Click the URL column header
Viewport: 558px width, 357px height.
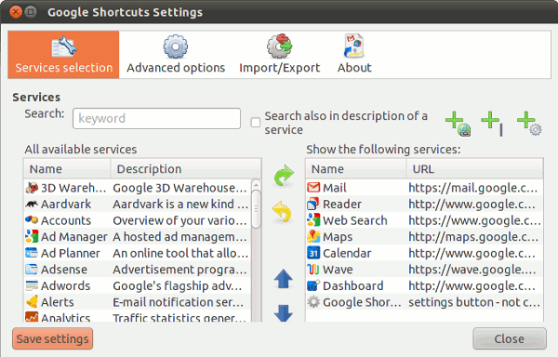point(474,169)
